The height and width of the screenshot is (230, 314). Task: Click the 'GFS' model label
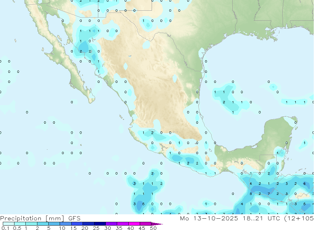pyautogui.click(x=74, y=218)
